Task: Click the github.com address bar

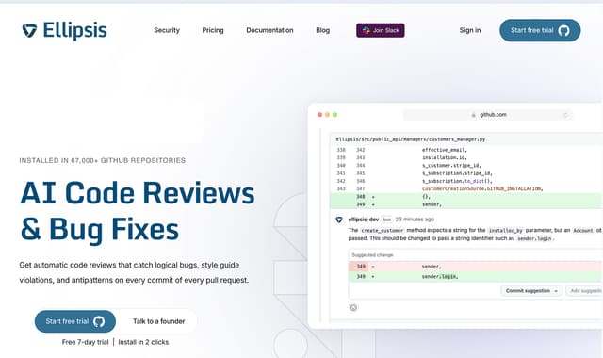Action: [488, 115]
